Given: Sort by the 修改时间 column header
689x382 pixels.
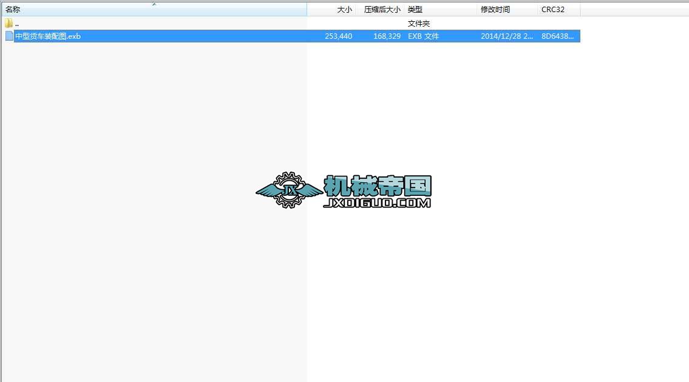Looking at the screenshot, I should [507, 10].
